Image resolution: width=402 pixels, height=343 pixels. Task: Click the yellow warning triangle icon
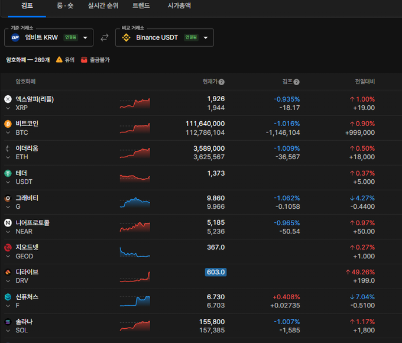coord(59,60)
